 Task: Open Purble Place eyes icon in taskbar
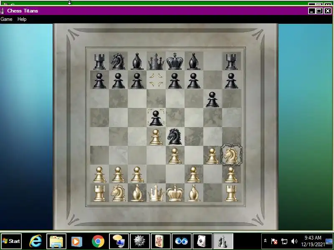click(182, 241)
